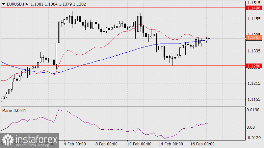Image resolution: width=264 pixels, height=148 pixels.
Task: Select the 10 Feb 00:00 time label
Action: 139,144
